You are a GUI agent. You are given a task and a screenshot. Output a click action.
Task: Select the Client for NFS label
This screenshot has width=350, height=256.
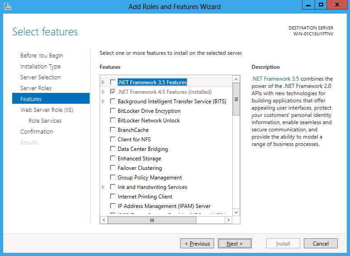tap(134, 140)
